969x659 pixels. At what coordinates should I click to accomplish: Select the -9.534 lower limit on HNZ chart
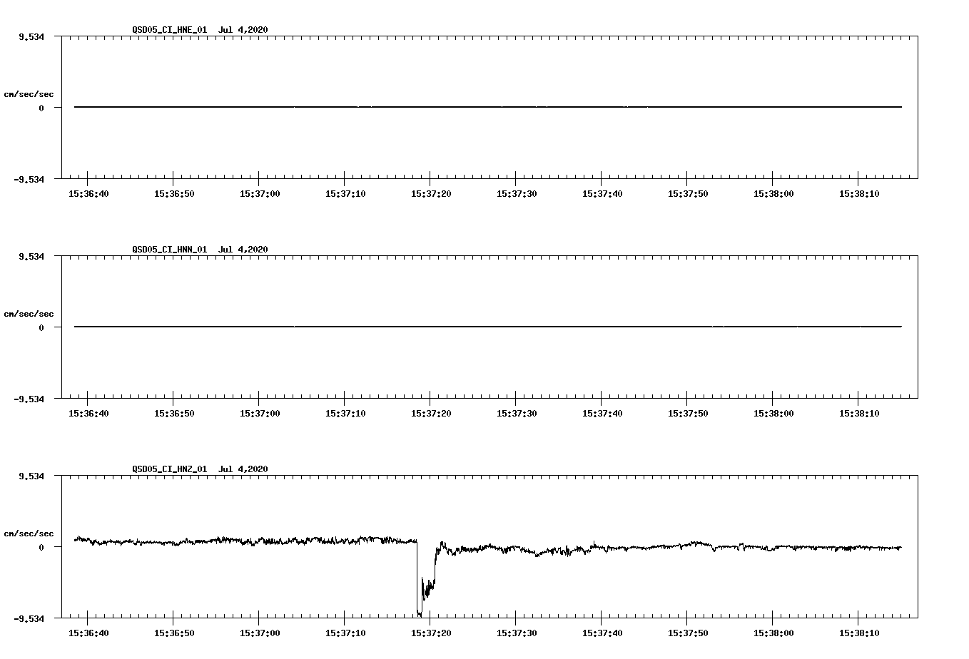29,619
